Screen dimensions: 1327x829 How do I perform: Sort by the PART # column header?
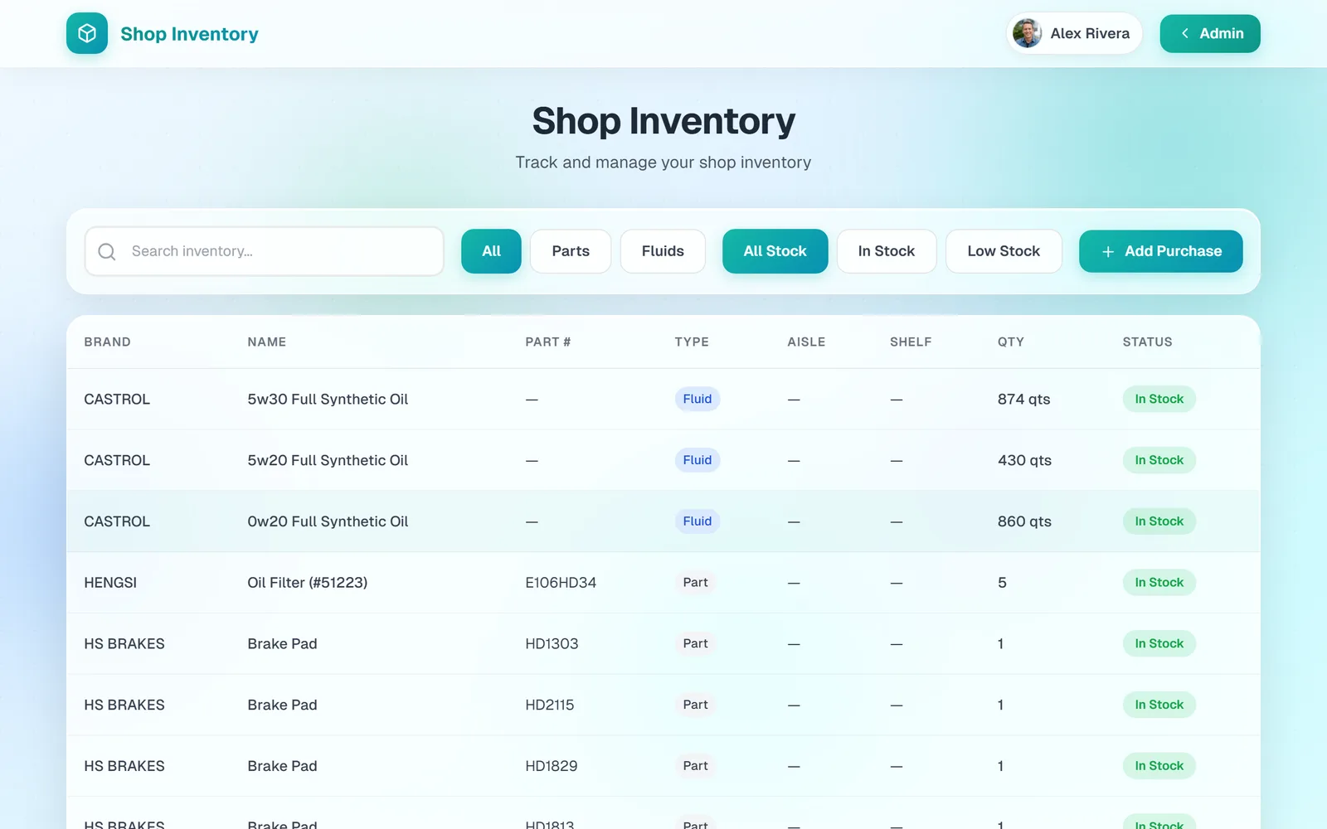[547, 342]
